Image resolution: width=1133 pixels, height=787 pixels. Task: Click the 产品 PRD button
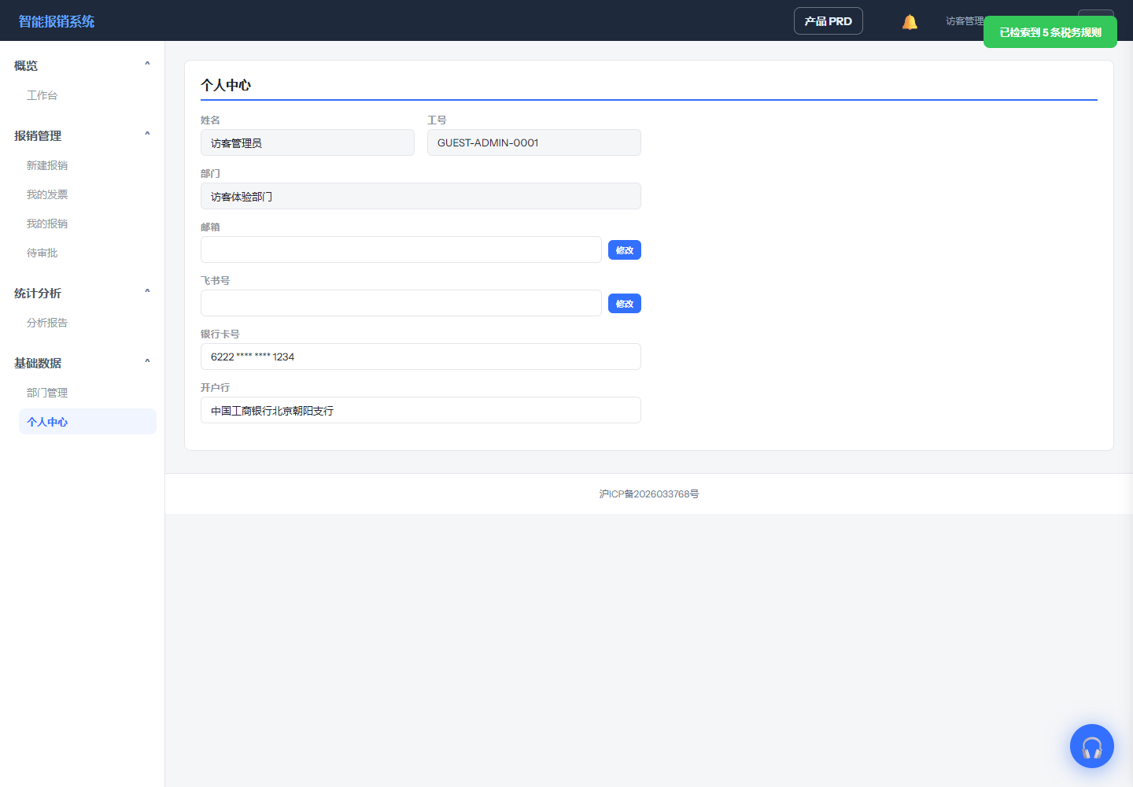(x=829, y=21)
